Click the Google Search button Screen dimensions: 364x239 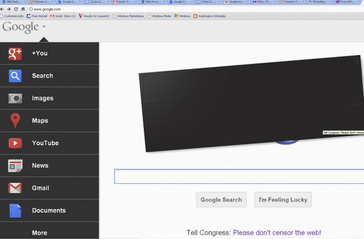[x=221, y=200]
